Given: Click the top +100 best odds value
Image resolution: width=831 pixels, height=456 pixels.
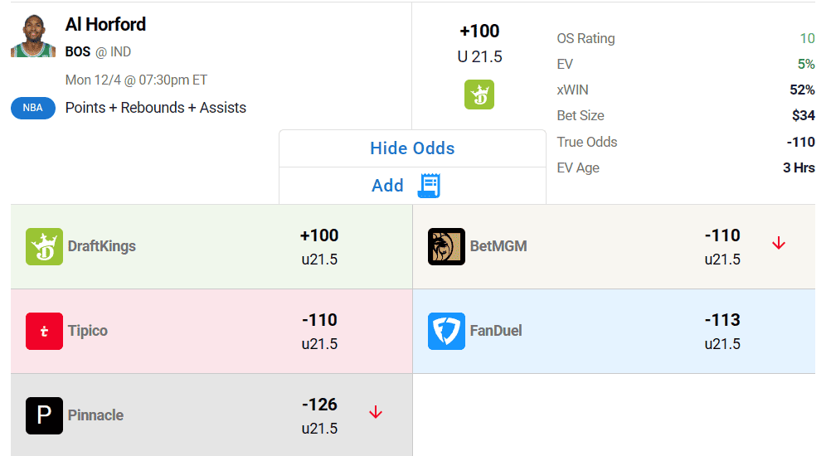Looking at the screenshot, I should (x=479, y=32).
